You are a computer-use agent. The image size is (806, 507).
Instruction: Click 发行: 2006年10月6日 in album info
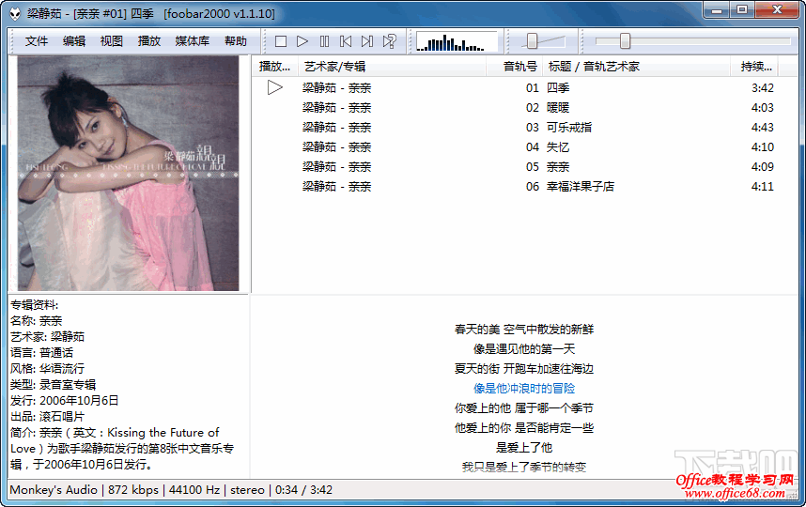coord(64,401)
